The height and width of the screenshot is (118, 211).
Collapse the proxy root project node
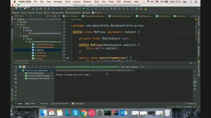tap(15, 19)
